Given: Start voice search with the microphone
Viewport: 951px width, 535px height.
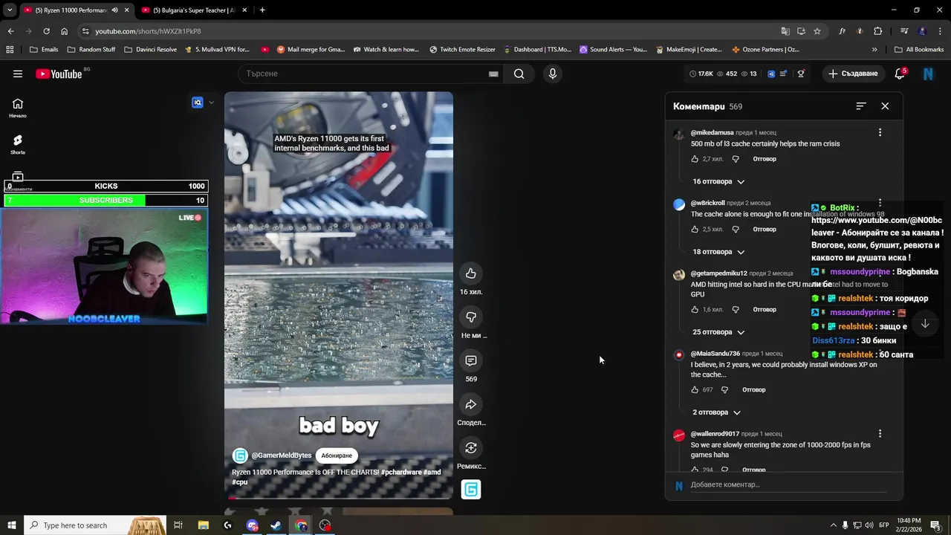Looking at the screenshot, I should coord(552,74).
